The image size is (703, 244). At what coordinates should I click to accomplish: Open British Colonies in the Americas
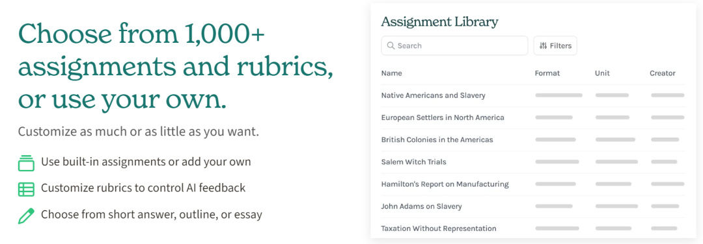click(437, 140)
